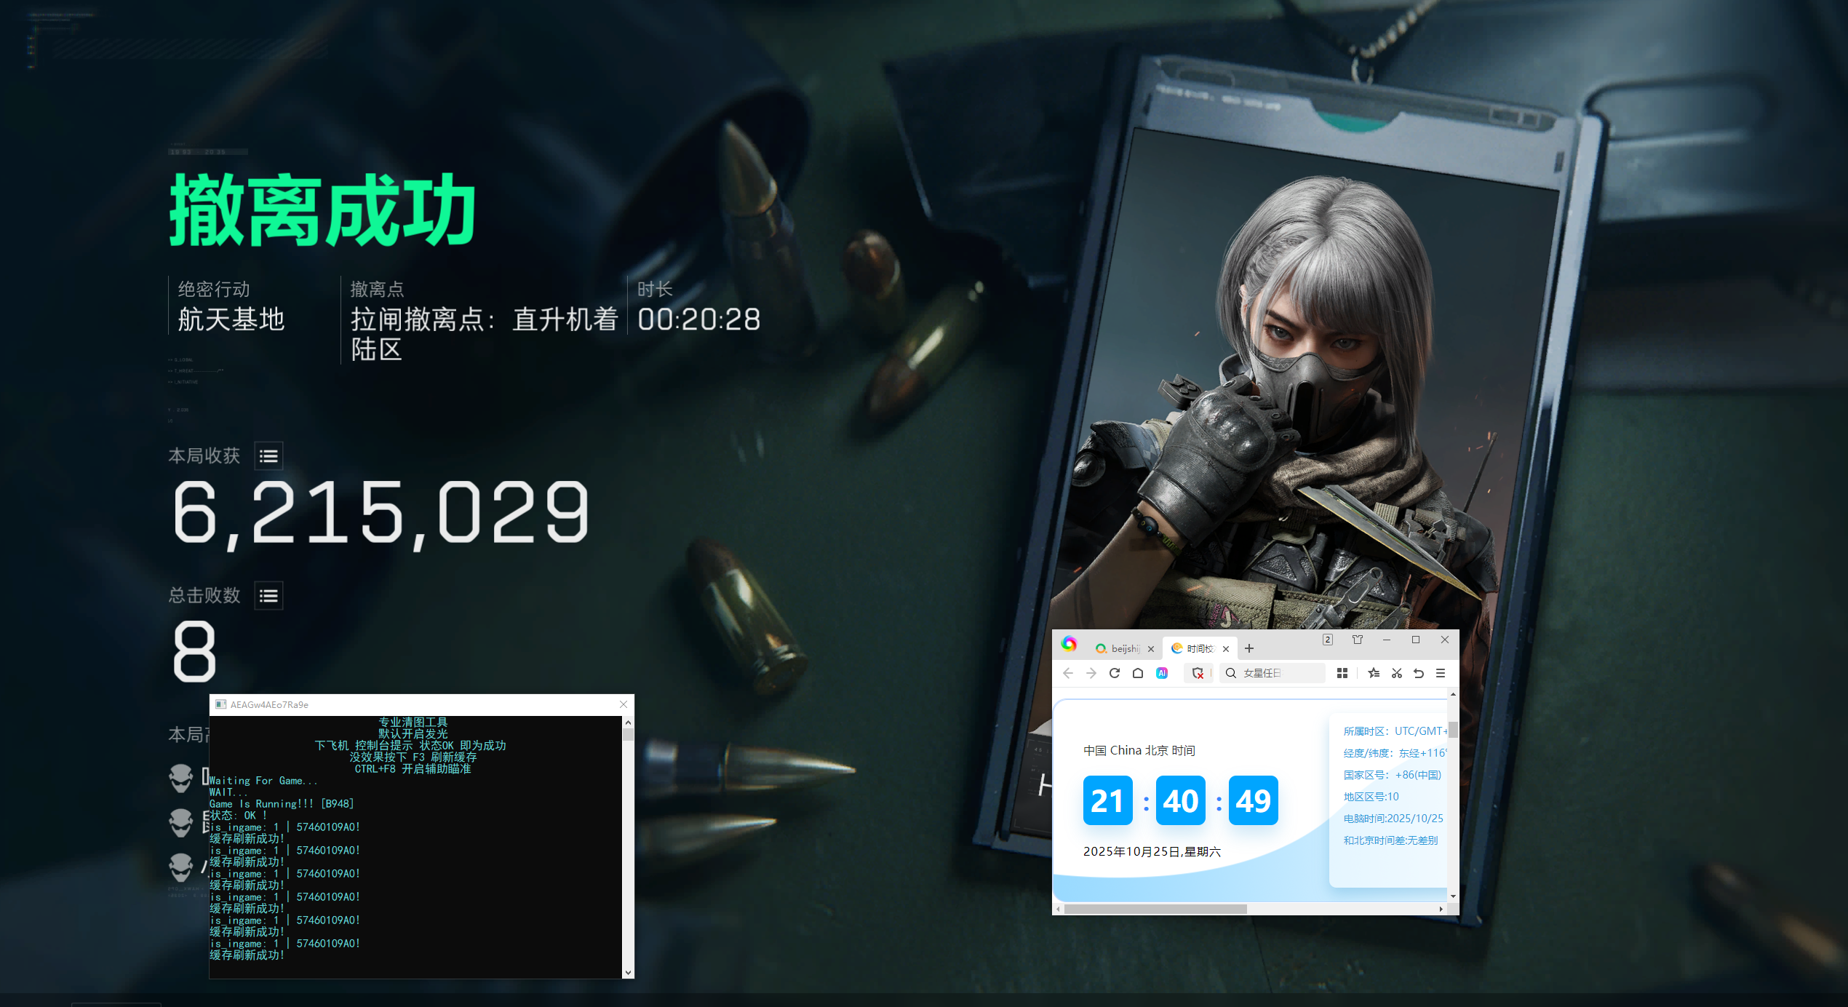Go back in browser history
The height and width of the screenshot is (1007, 1848).
click(1068, 673)
